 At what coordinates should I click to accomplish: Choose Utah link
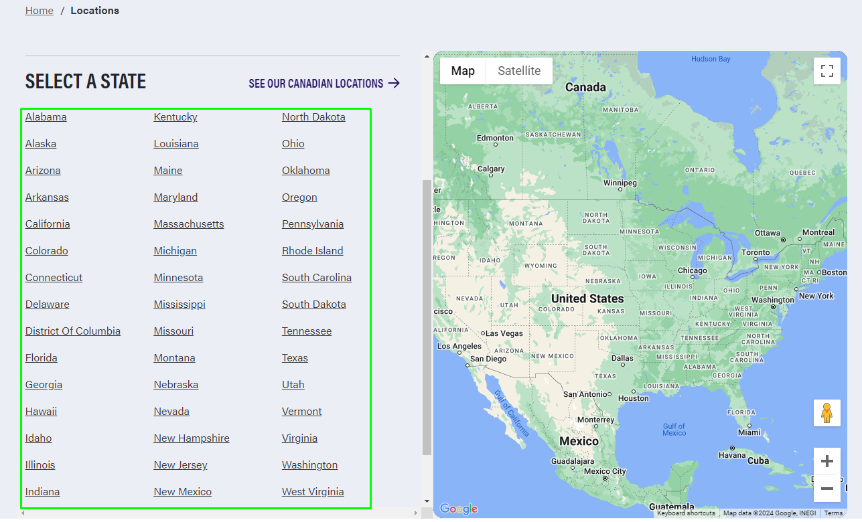click(293, 385)
